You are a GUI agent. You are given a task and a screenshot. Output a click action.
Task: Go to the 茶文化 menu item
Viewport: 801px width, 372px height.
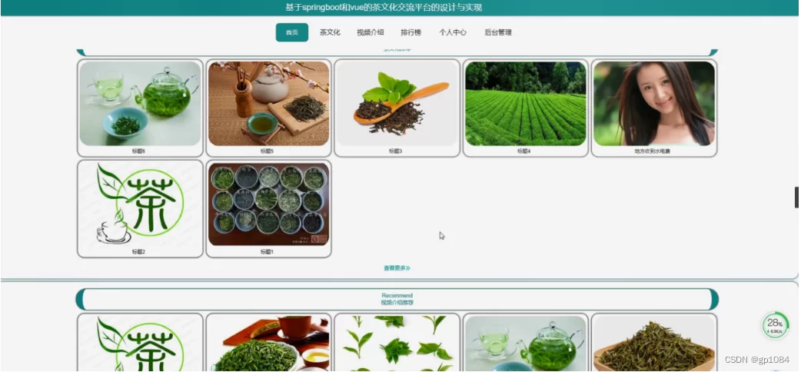[x=330, y=32]
